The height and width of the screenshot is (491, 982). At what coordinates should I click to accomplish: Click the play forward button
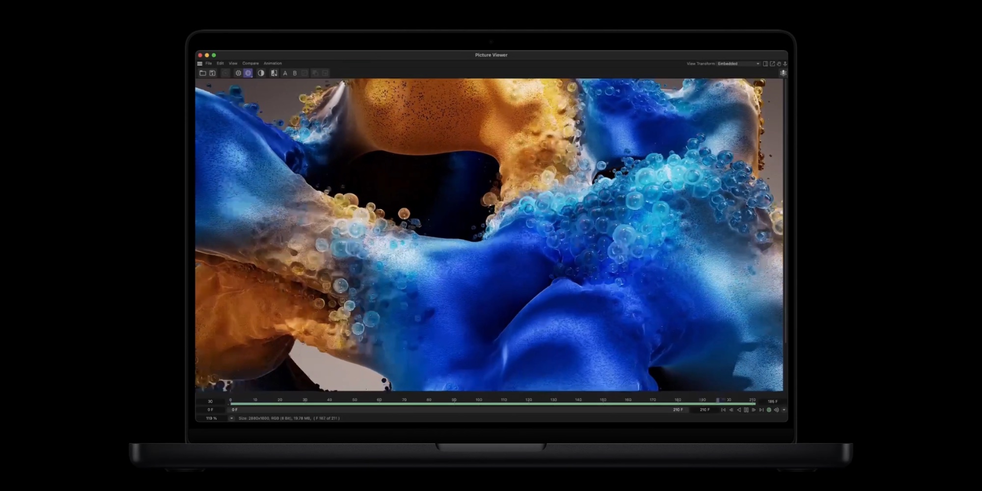(x=753, y=410)
